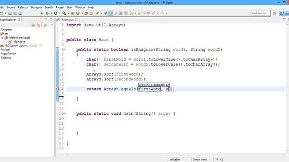This screenshot has height=162, width=289.
Task: Click the Back navigation arrow
Action: pos(154,13)
